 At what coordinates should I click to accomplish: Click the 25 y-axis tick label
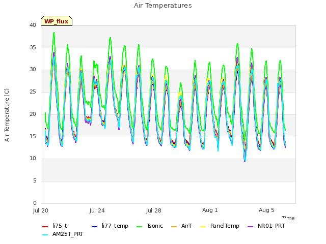coord(33,91)
